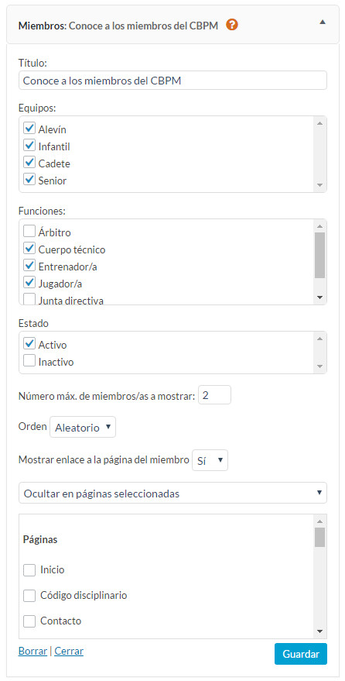Click the Borrar link

click(33, 651)
